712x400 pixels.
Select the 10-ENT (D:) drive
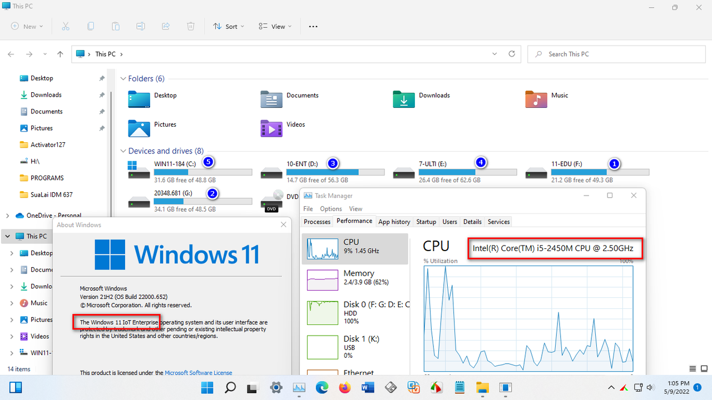coord(322,172)
